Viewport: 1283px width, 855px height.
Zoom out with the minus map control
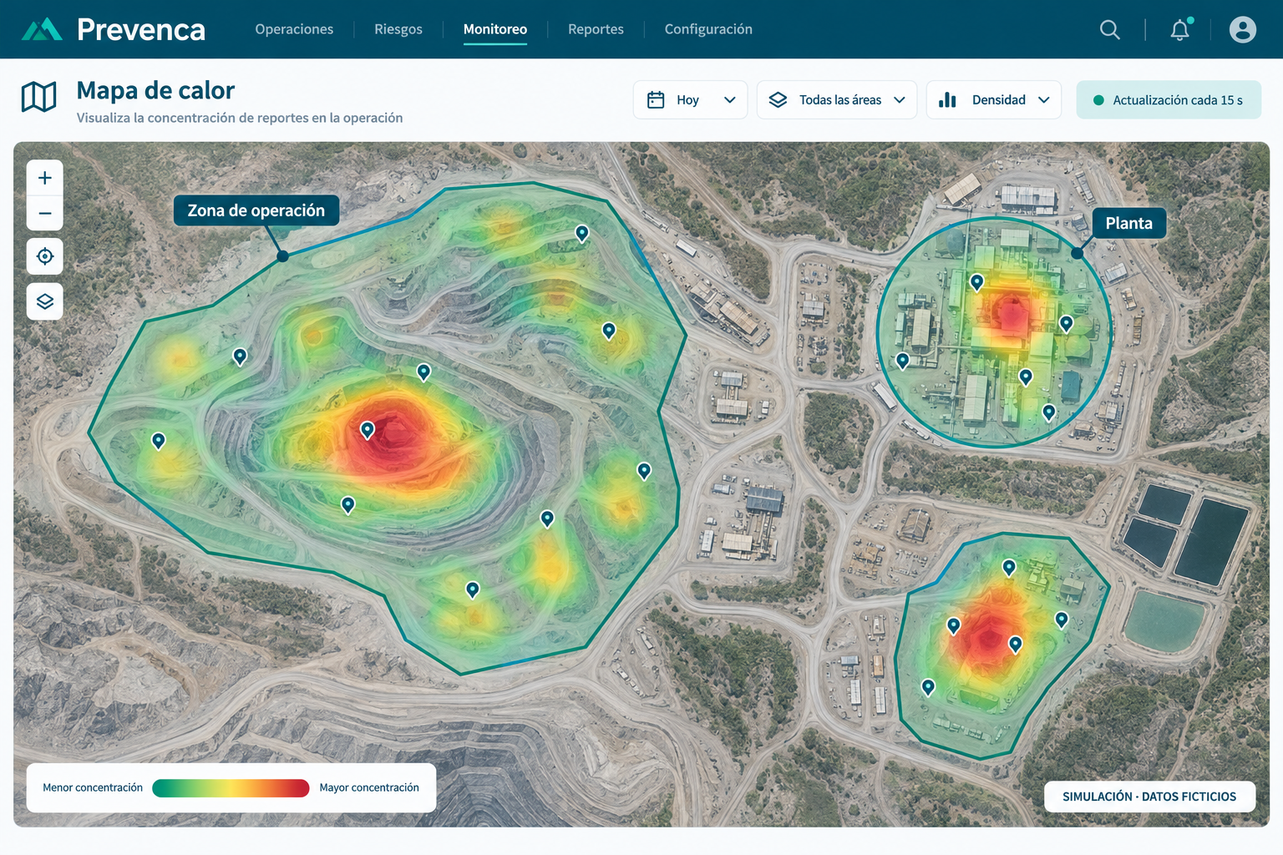pyautogui.click(x=45, y=214)
